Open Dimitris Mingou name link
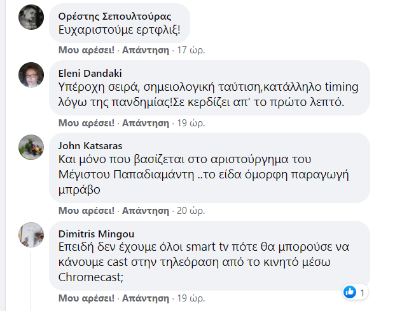Viewport: 395px width, 311px height. click(x=96, y=234)
